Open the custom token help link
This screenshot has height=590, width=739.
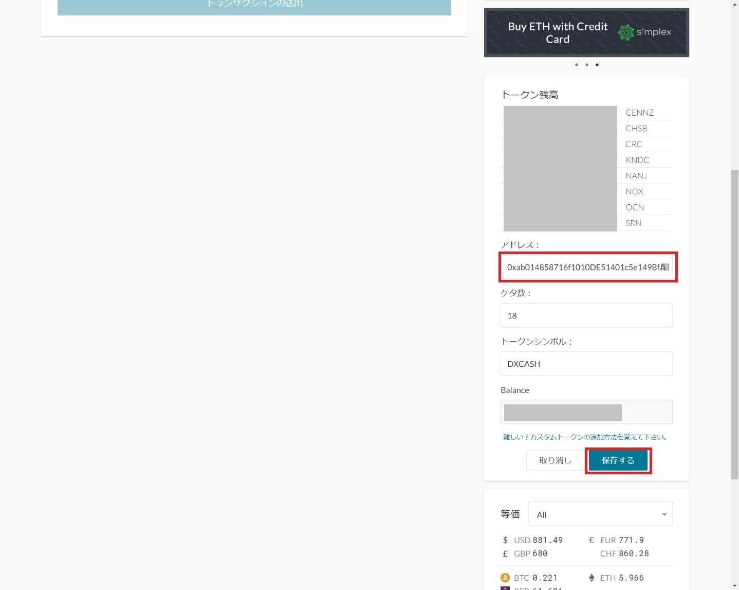pos(586,437)
